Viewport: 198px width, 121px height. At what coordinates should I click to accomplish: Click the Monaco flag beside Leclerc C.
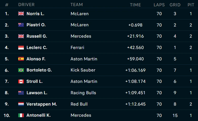point(21,47)
